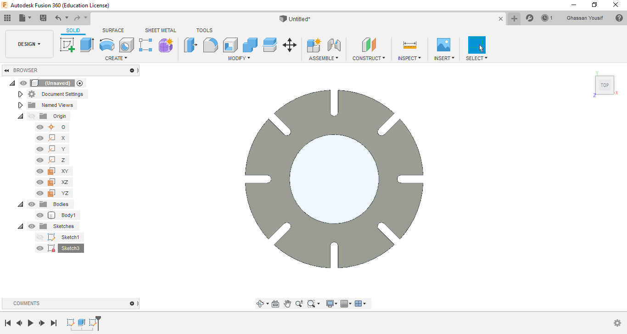Open the ASSEMBLE dropdown menu
Screen dimensions: 627x334
click(x=324, y=58)
